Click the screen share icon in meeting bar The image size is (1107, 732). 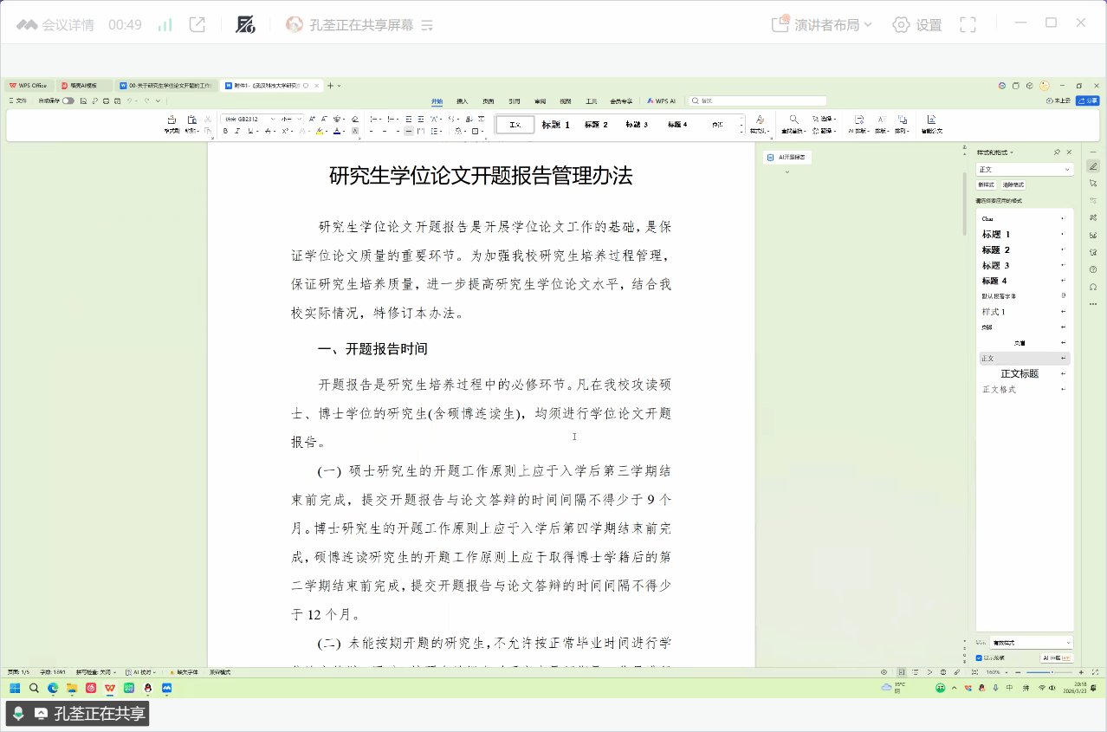(197, 25)
